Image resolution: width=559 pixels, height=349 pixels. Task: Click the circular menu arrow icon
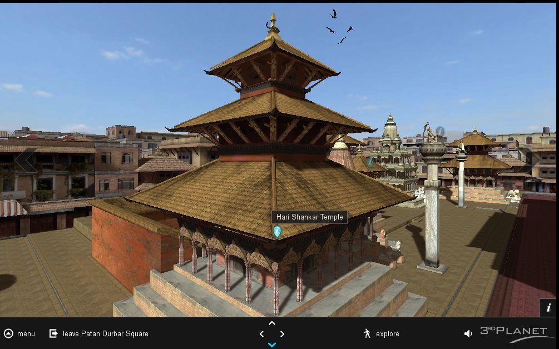(x=8, y=333)
